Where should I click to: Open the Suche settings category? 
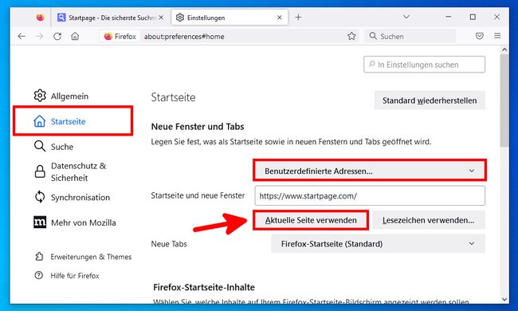[x=54, y=147]
